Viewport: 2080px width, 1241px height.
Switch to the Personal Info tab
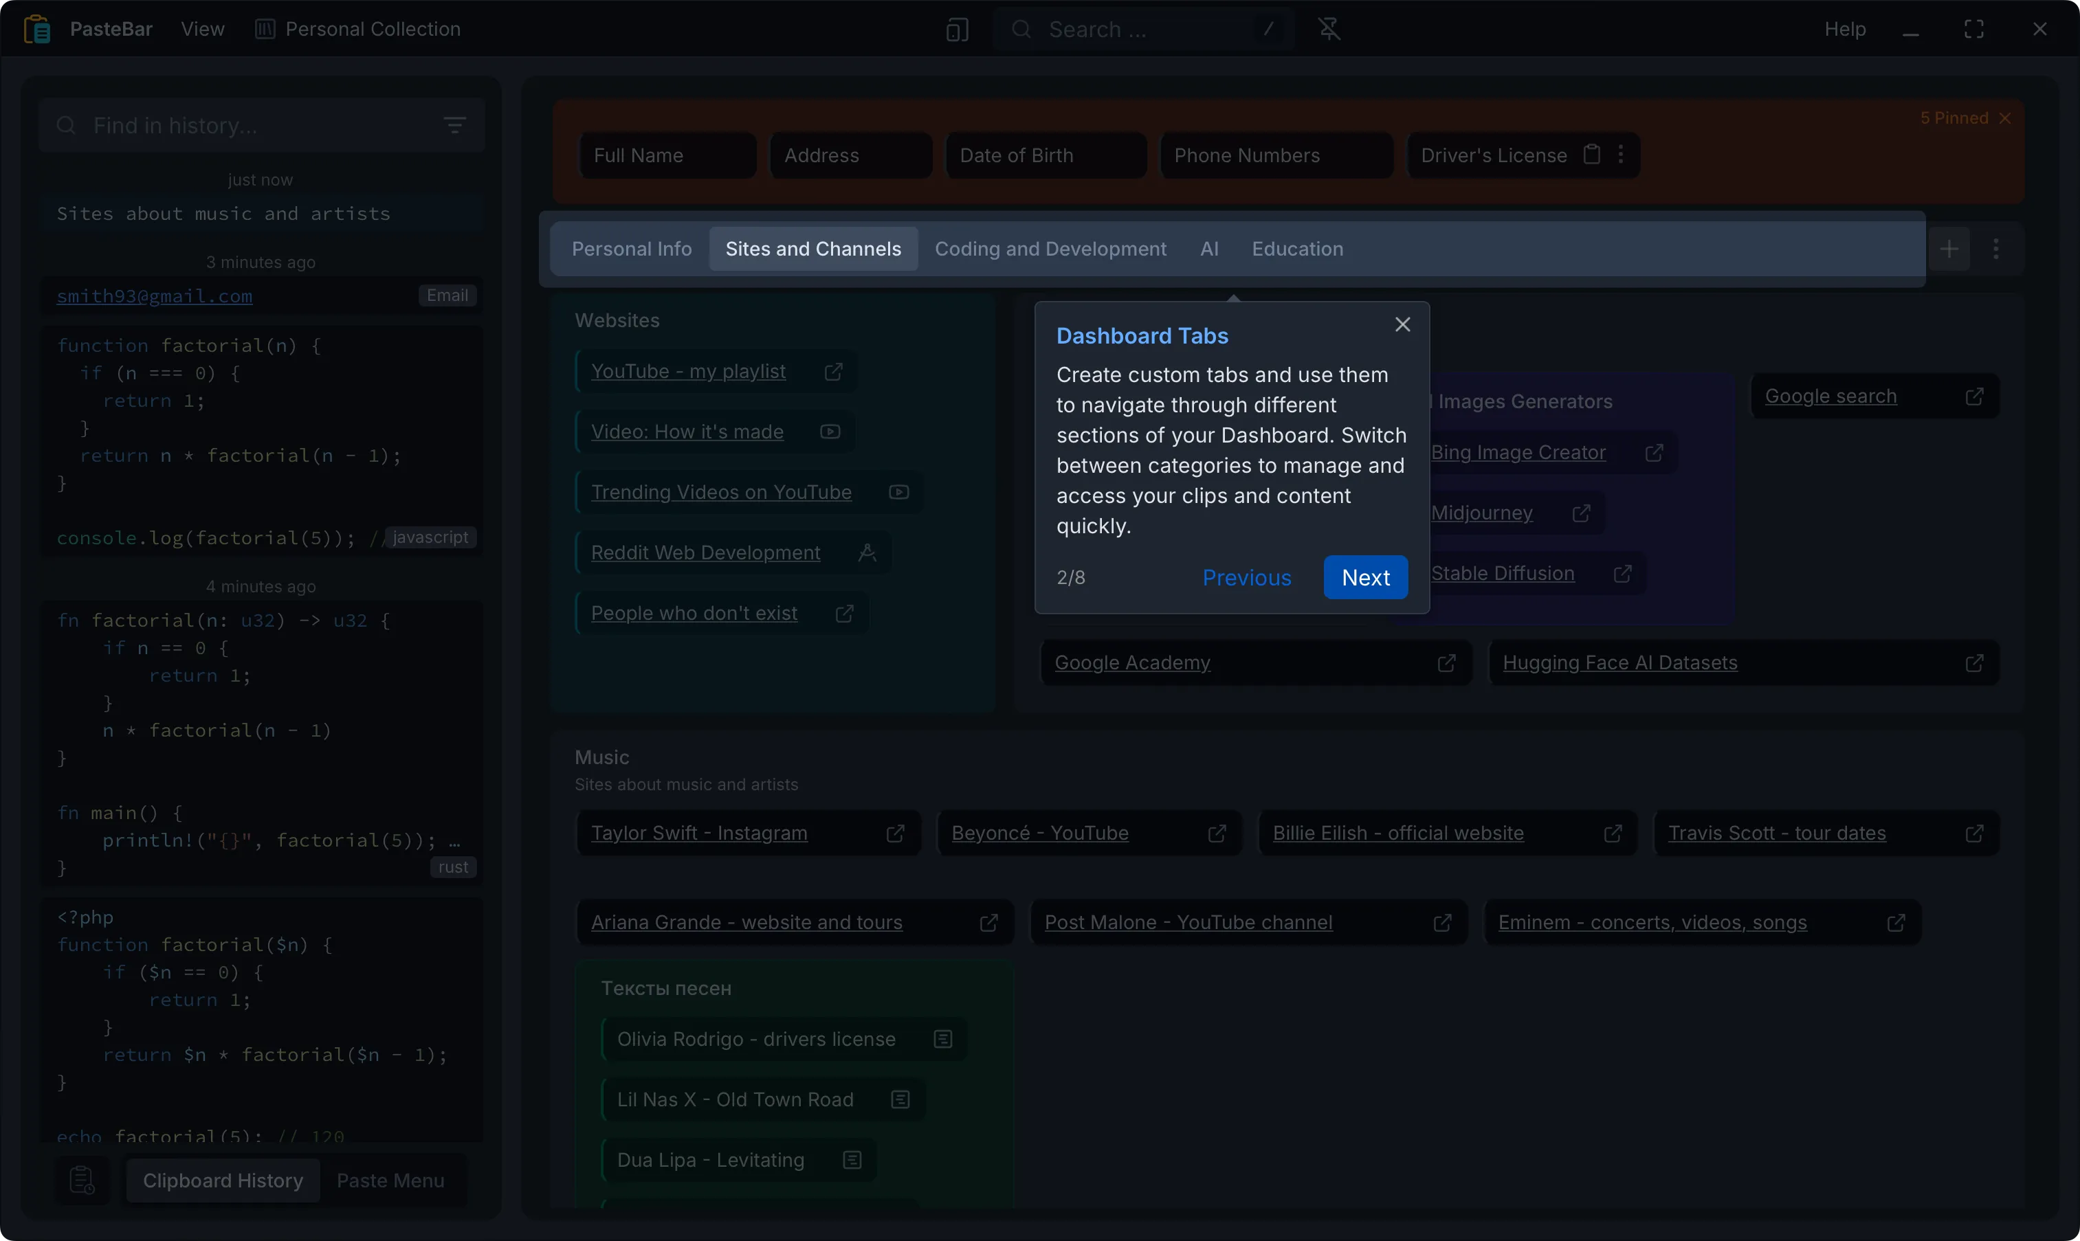(632, 249)
